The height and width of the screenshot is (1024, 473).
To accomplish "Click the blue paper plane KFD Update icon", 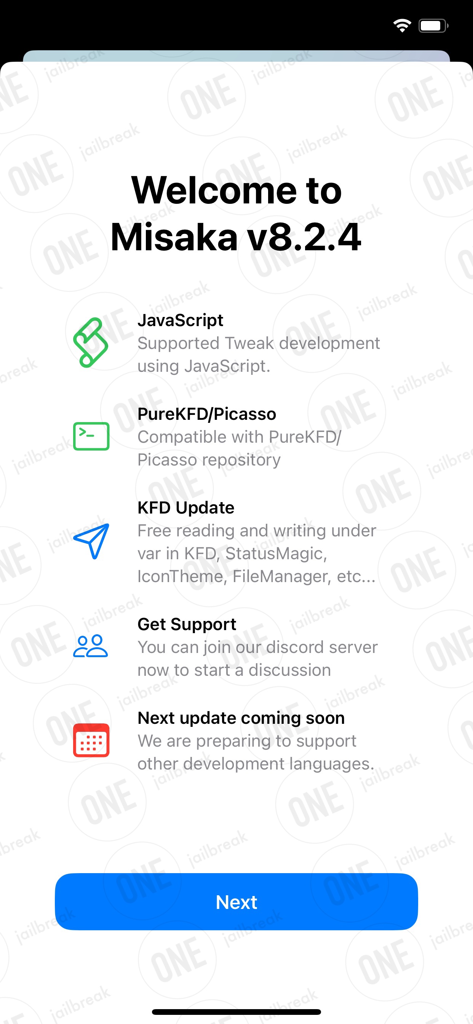I will tap(91, 541).
